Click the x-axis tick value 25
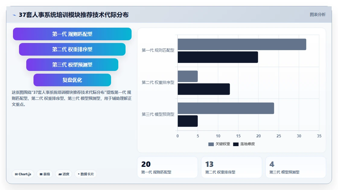Viewport: 338px width, 190px height. [x=279, y=136]
